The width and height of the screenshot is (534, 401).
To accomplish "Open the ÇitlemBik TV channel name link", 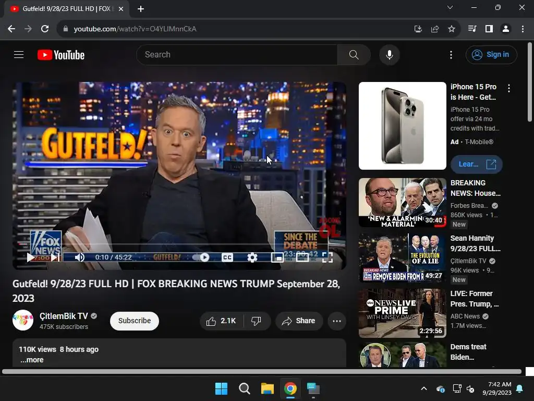I will pyautogui.click(x=64, y=316).
